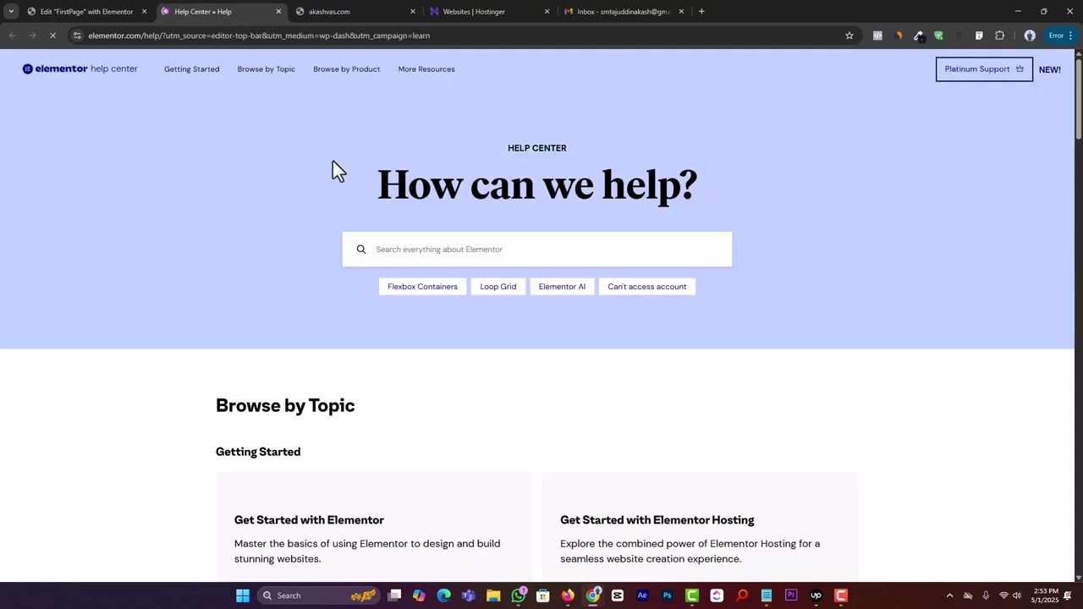This screenshot has width=1083, height=609.
Task: Expand the More Resources nav menu
Action: pyautogui.click(x=426, y=69)
